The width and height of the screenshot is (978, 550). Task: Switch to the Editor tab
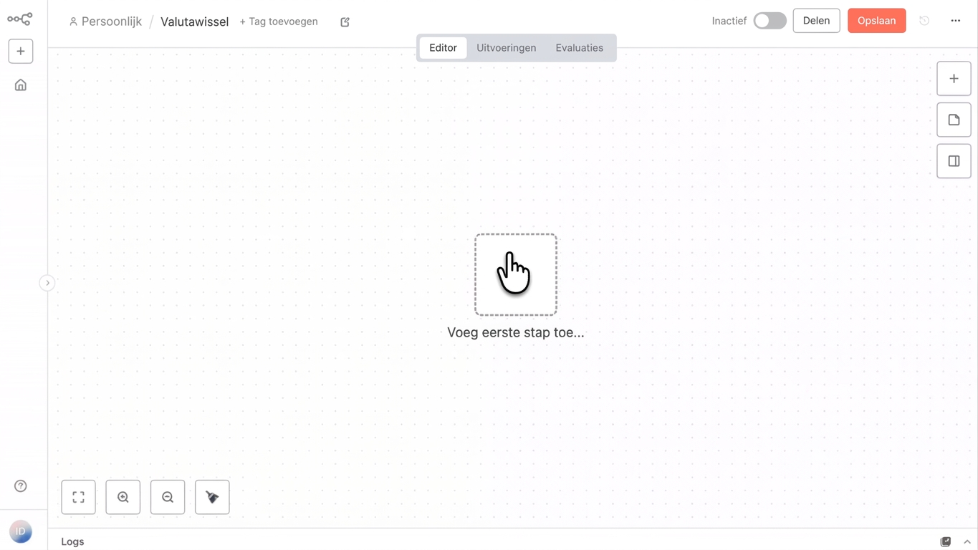tap(443, 48)
